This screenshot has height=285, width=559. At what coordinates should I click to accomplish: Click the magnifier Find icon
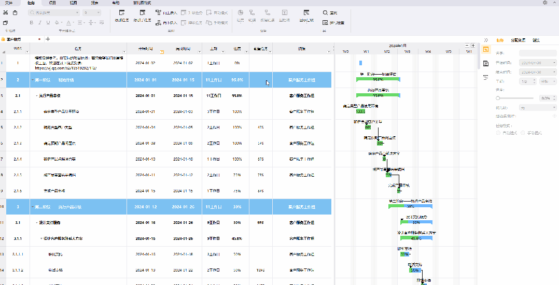(x=325, y=13)
